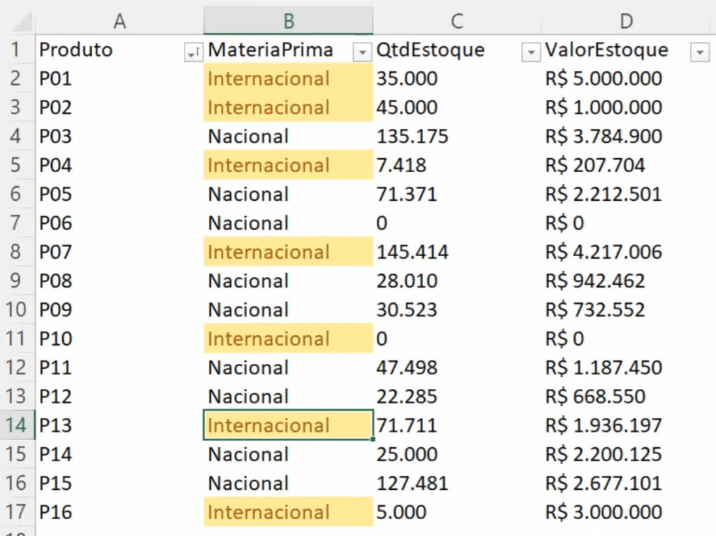
Task: Select cell with product P06
Action: coord(120,223)
